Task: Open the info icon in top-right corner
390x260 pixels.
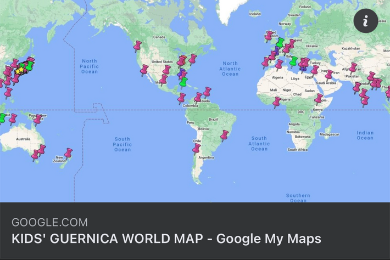Action: point(366,21)
